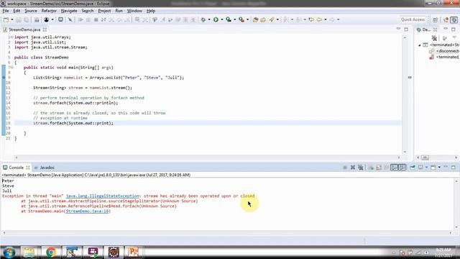
Task: Click the Quick Access search field
Action: 413,19
